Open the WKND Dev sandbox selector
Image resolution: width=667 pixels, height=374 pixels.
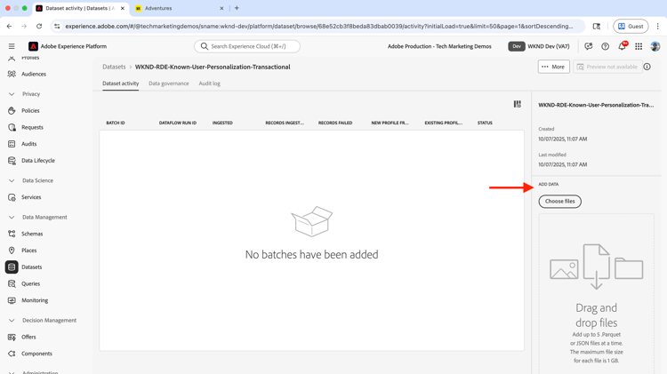point(539,46)
